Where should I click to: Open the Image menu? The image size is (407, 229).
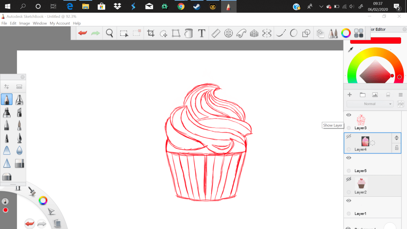pos(24,23)
